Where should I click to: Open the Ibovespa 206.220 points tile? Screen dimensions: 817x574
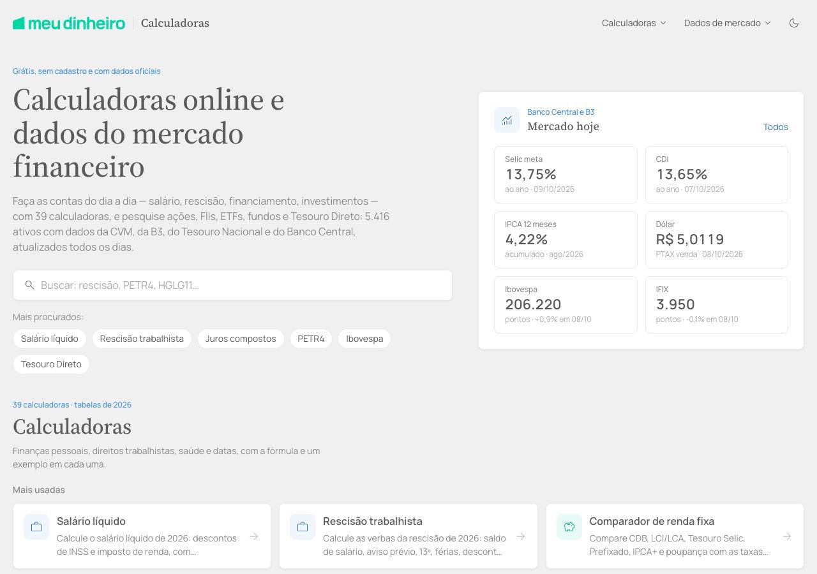tap(566, 305)
